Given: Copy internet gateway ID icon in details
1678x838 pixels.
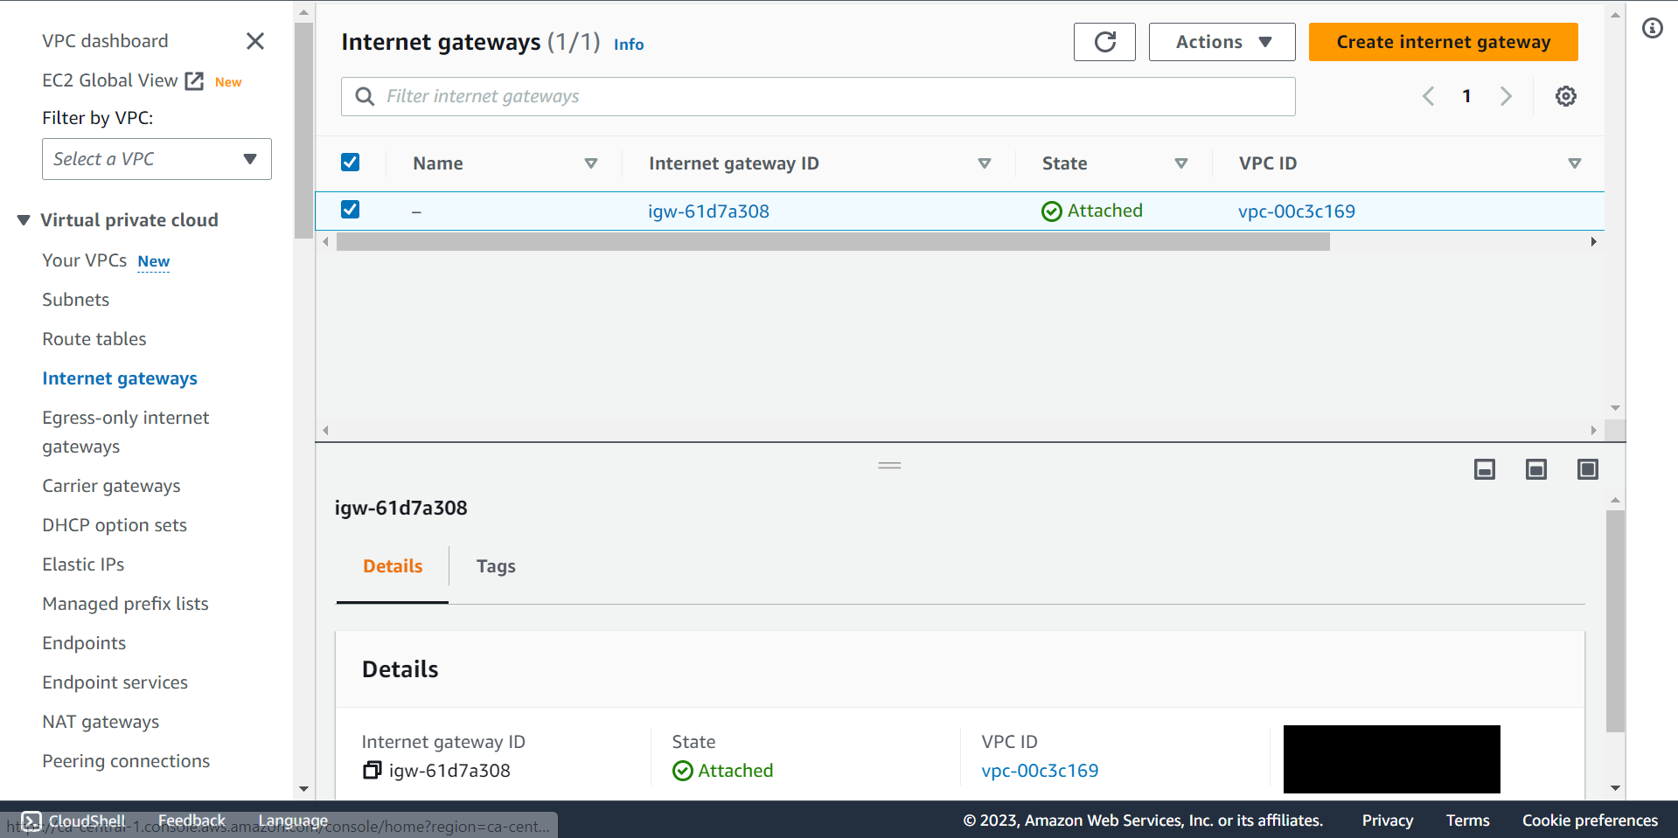Looking at the screenshot, I should click(x=372, y=770).
